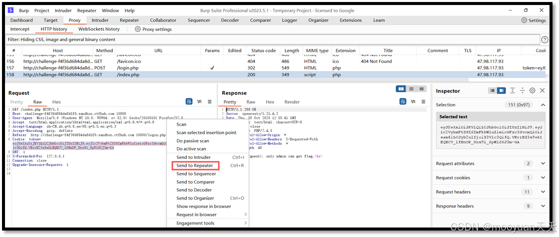Click the history filter bar
The height and width of the screenshot is (237, 559).
coord(273,39)
